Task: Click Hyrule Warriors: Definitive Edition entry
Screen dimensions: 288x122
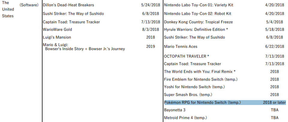Action: click(196, 29)
